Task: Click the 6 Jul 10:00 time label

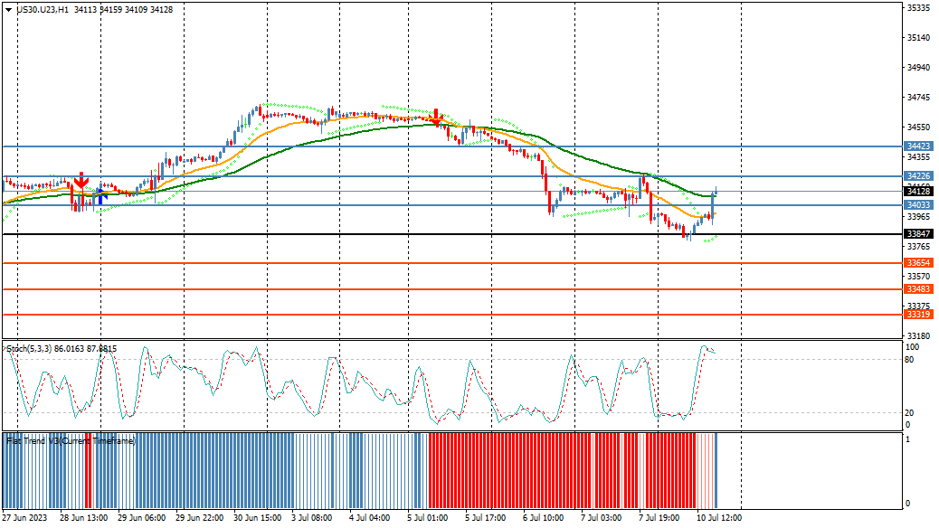Action: [x=543, y=518]
